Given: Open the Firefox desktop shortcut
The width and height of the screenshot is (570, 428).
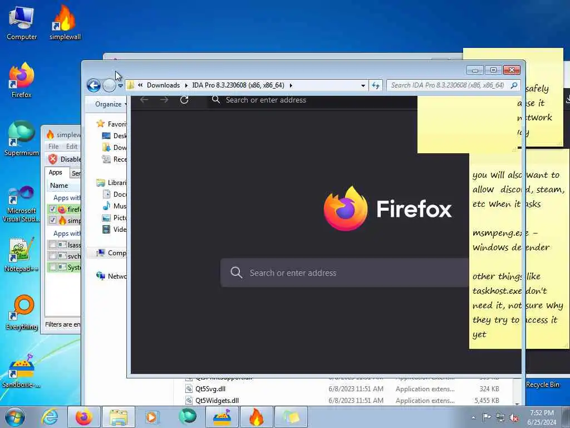Looking at the screenshot, I should coord(22,81).
